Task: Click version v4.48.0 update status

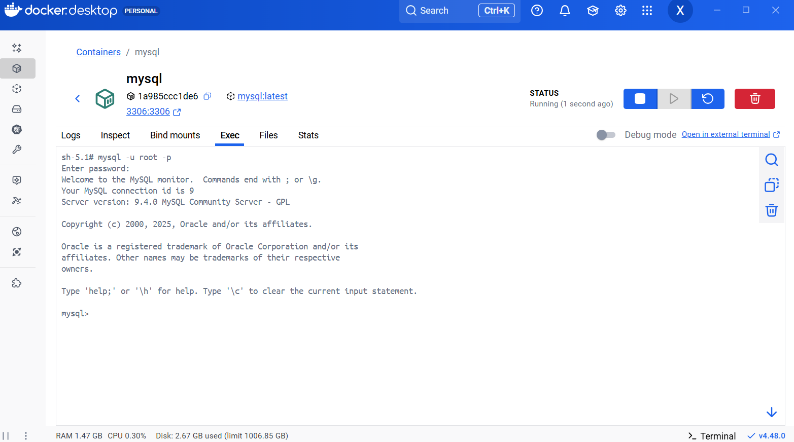Action: (766, 436)
